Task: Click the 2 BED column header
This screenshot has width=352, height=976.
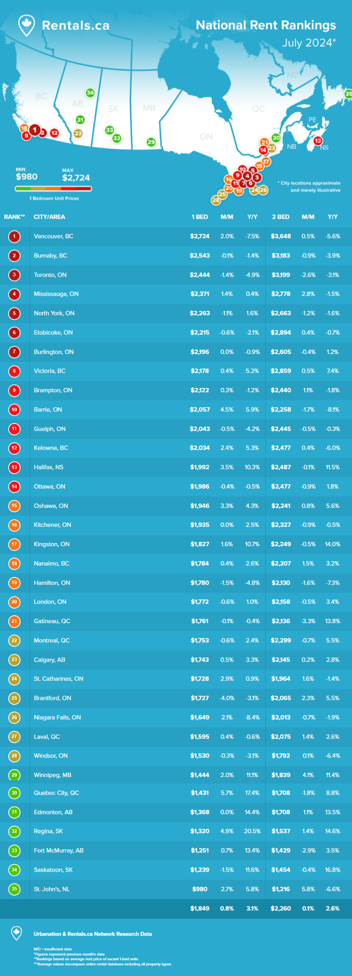Action: pos(281,217)
